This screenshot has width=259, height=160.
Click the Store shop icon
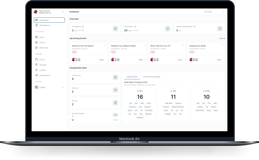coord(36,37)
